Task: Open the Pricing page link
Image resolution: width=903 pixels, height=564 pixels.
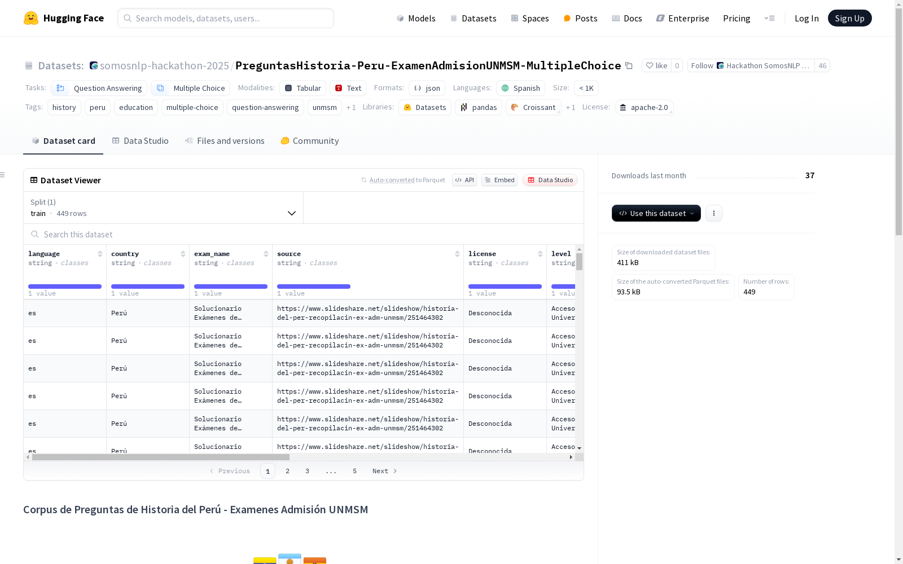Action: [737, 18]
